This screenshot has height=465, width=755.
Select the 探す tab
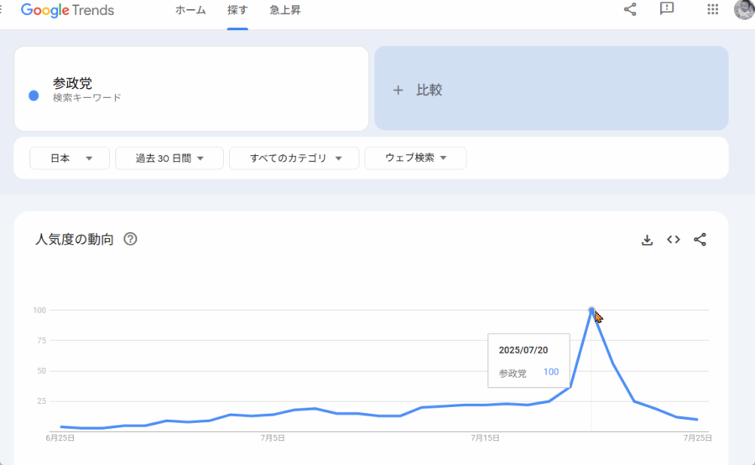[x=237, y=11]
